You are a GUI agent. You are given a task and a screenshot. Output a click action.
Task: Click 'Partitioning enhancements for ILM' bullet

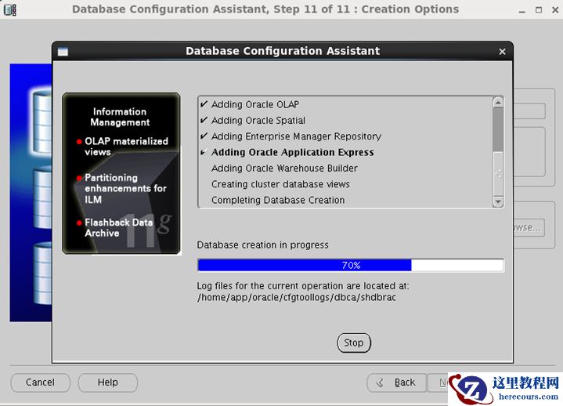pyautogui.click(x=125, y=189)
